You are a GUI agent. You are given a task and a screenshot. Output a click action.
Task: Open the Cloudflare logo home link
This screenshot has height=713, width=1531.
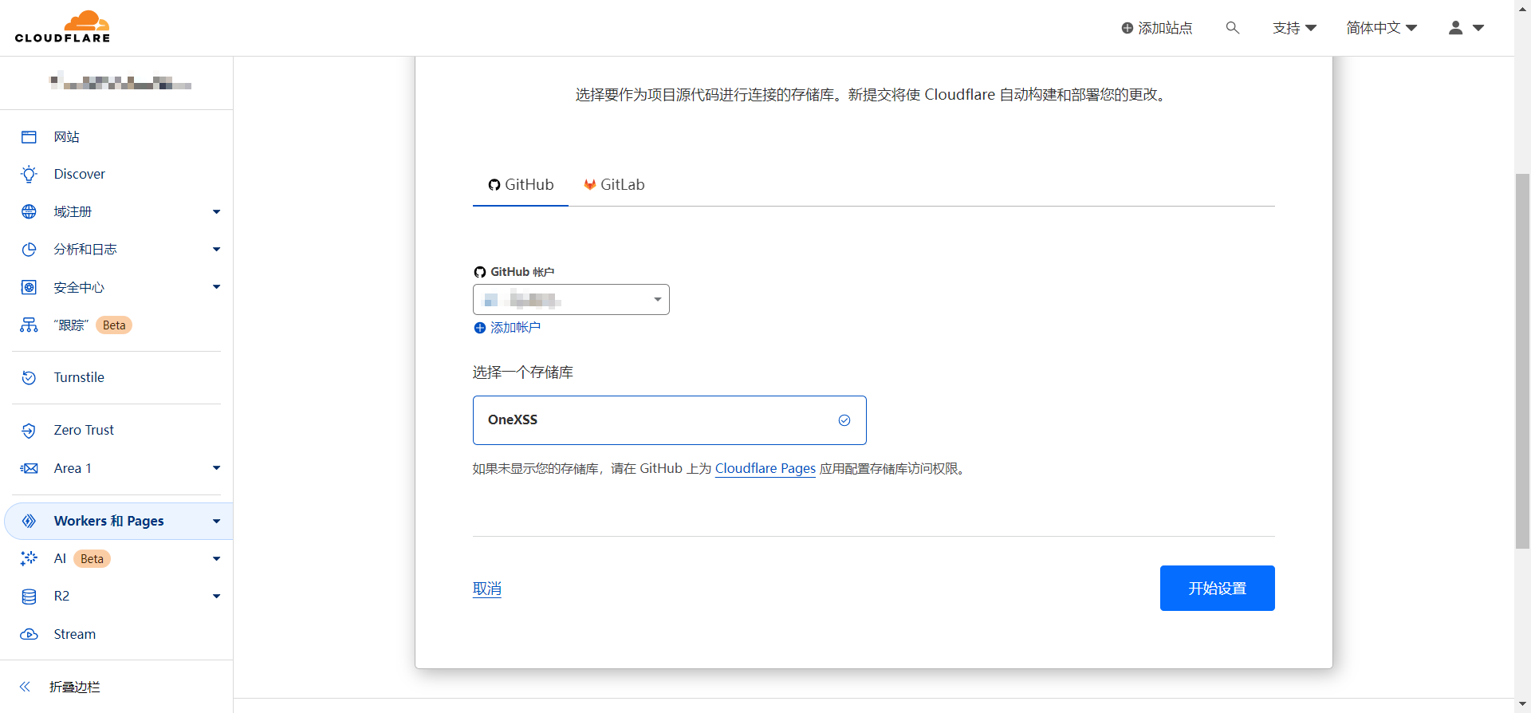pyautogui.click(x=62, y=27)
